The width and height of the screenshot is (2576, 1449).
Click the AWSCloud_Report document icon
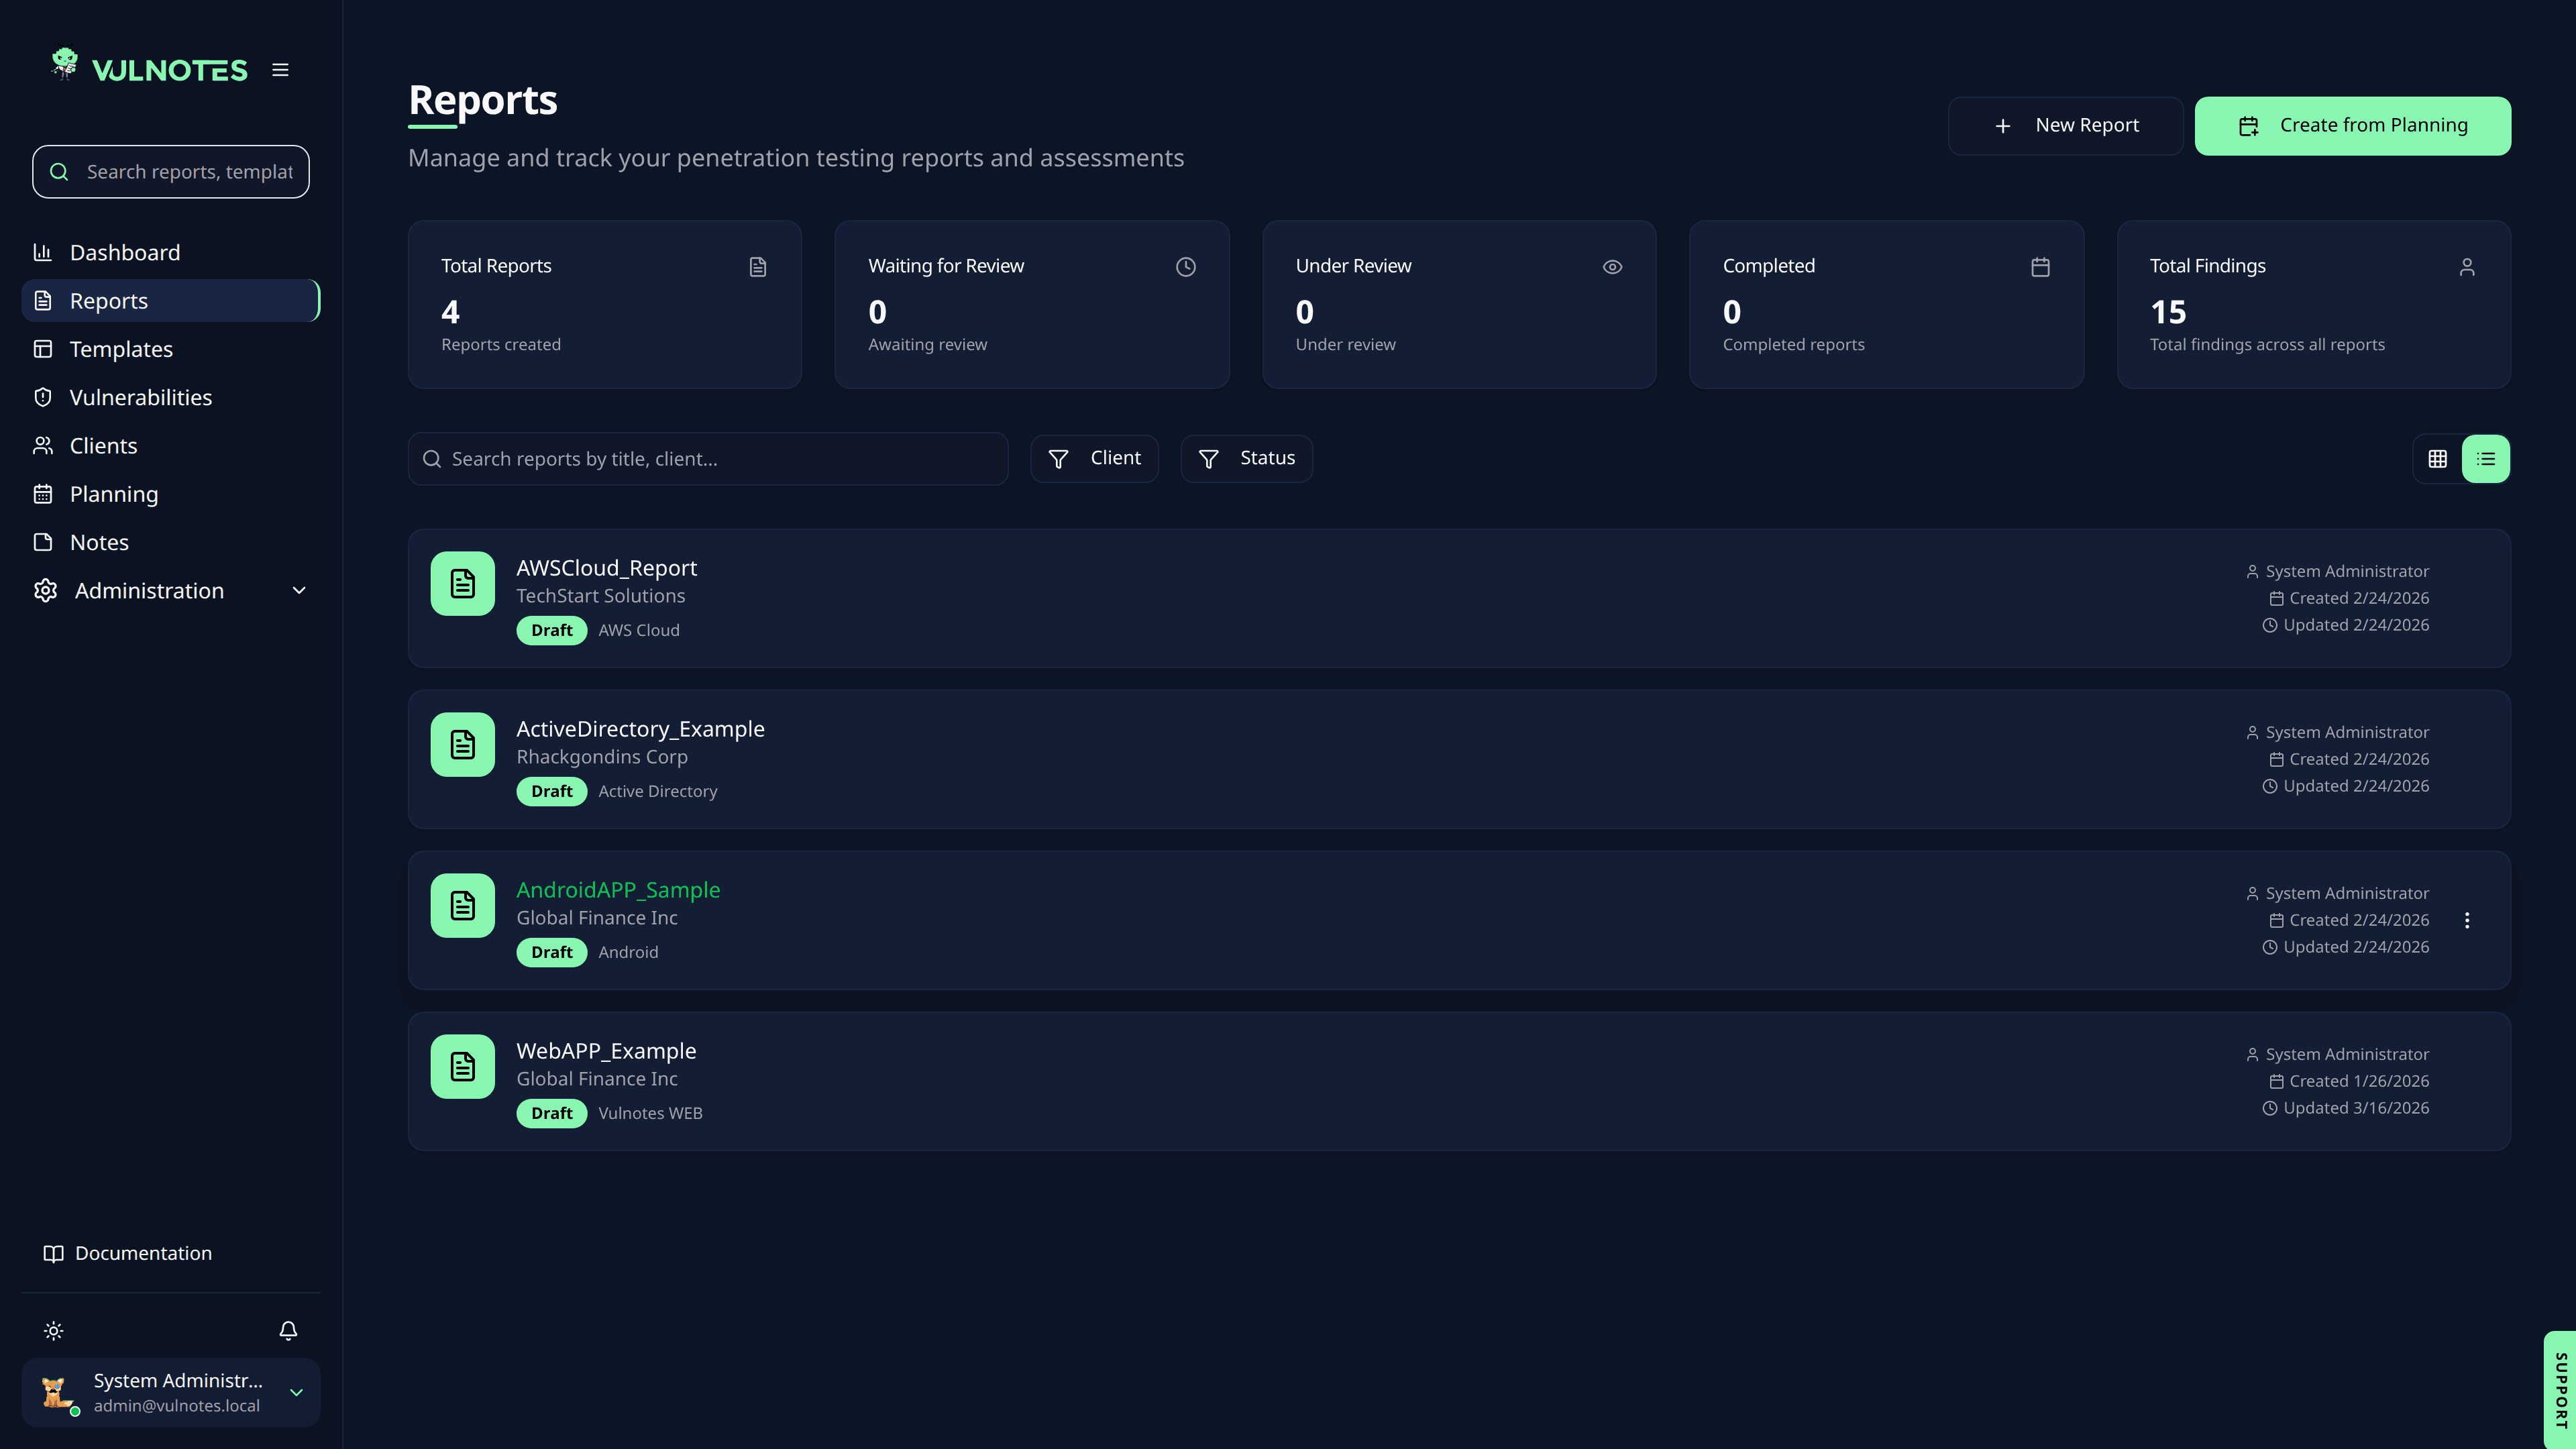coord(462,583)
